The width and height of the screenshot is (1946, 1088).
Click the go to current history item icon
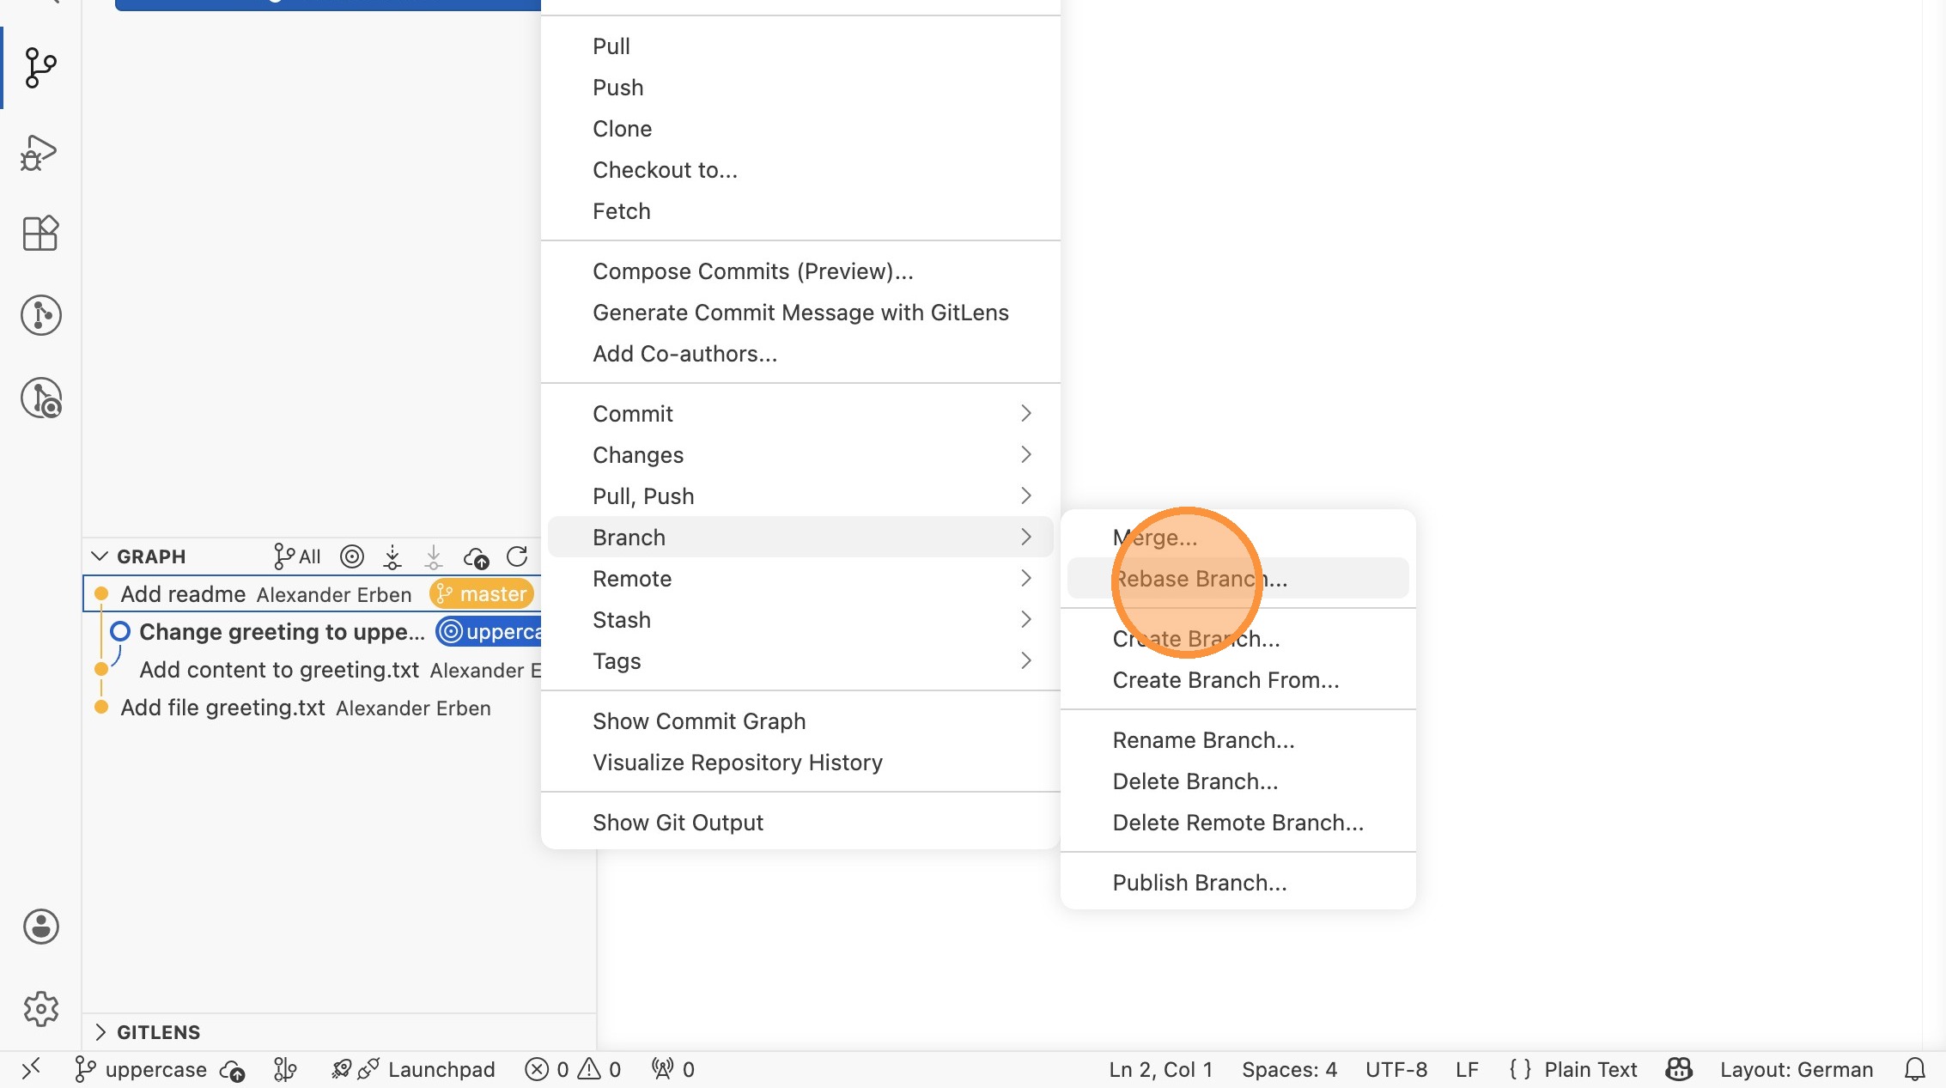(x=351, y=556)
